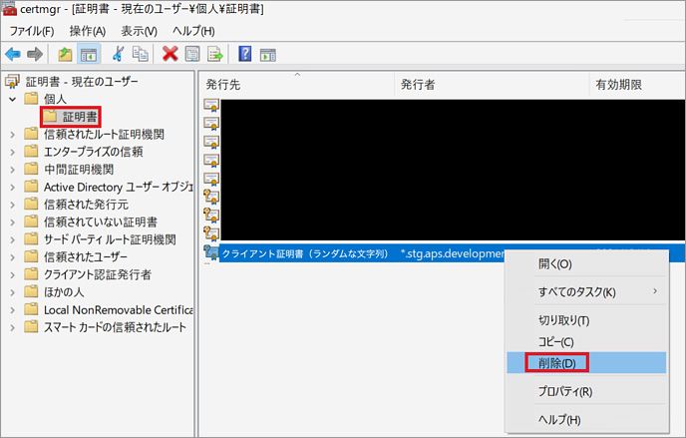Sort by the 発行先 column header
Viewport: 686px width, 438px height.
click(298, 85)
